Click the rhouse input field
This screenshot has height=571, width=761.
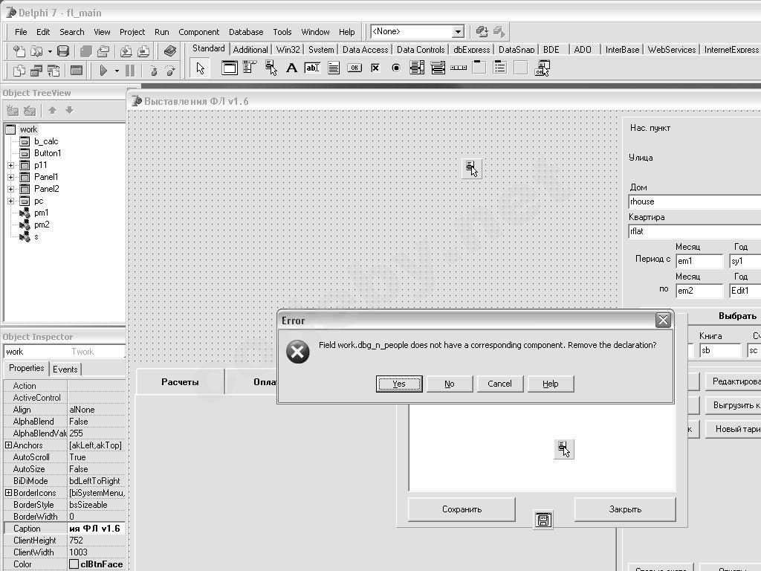(x=695, y=201)
